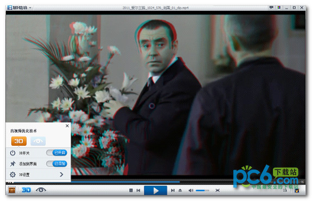Screen dimensions: 312x201
Task: Click the checkmark box icon at bottom right
Action: pyautogui.click(x=297, y=191)
